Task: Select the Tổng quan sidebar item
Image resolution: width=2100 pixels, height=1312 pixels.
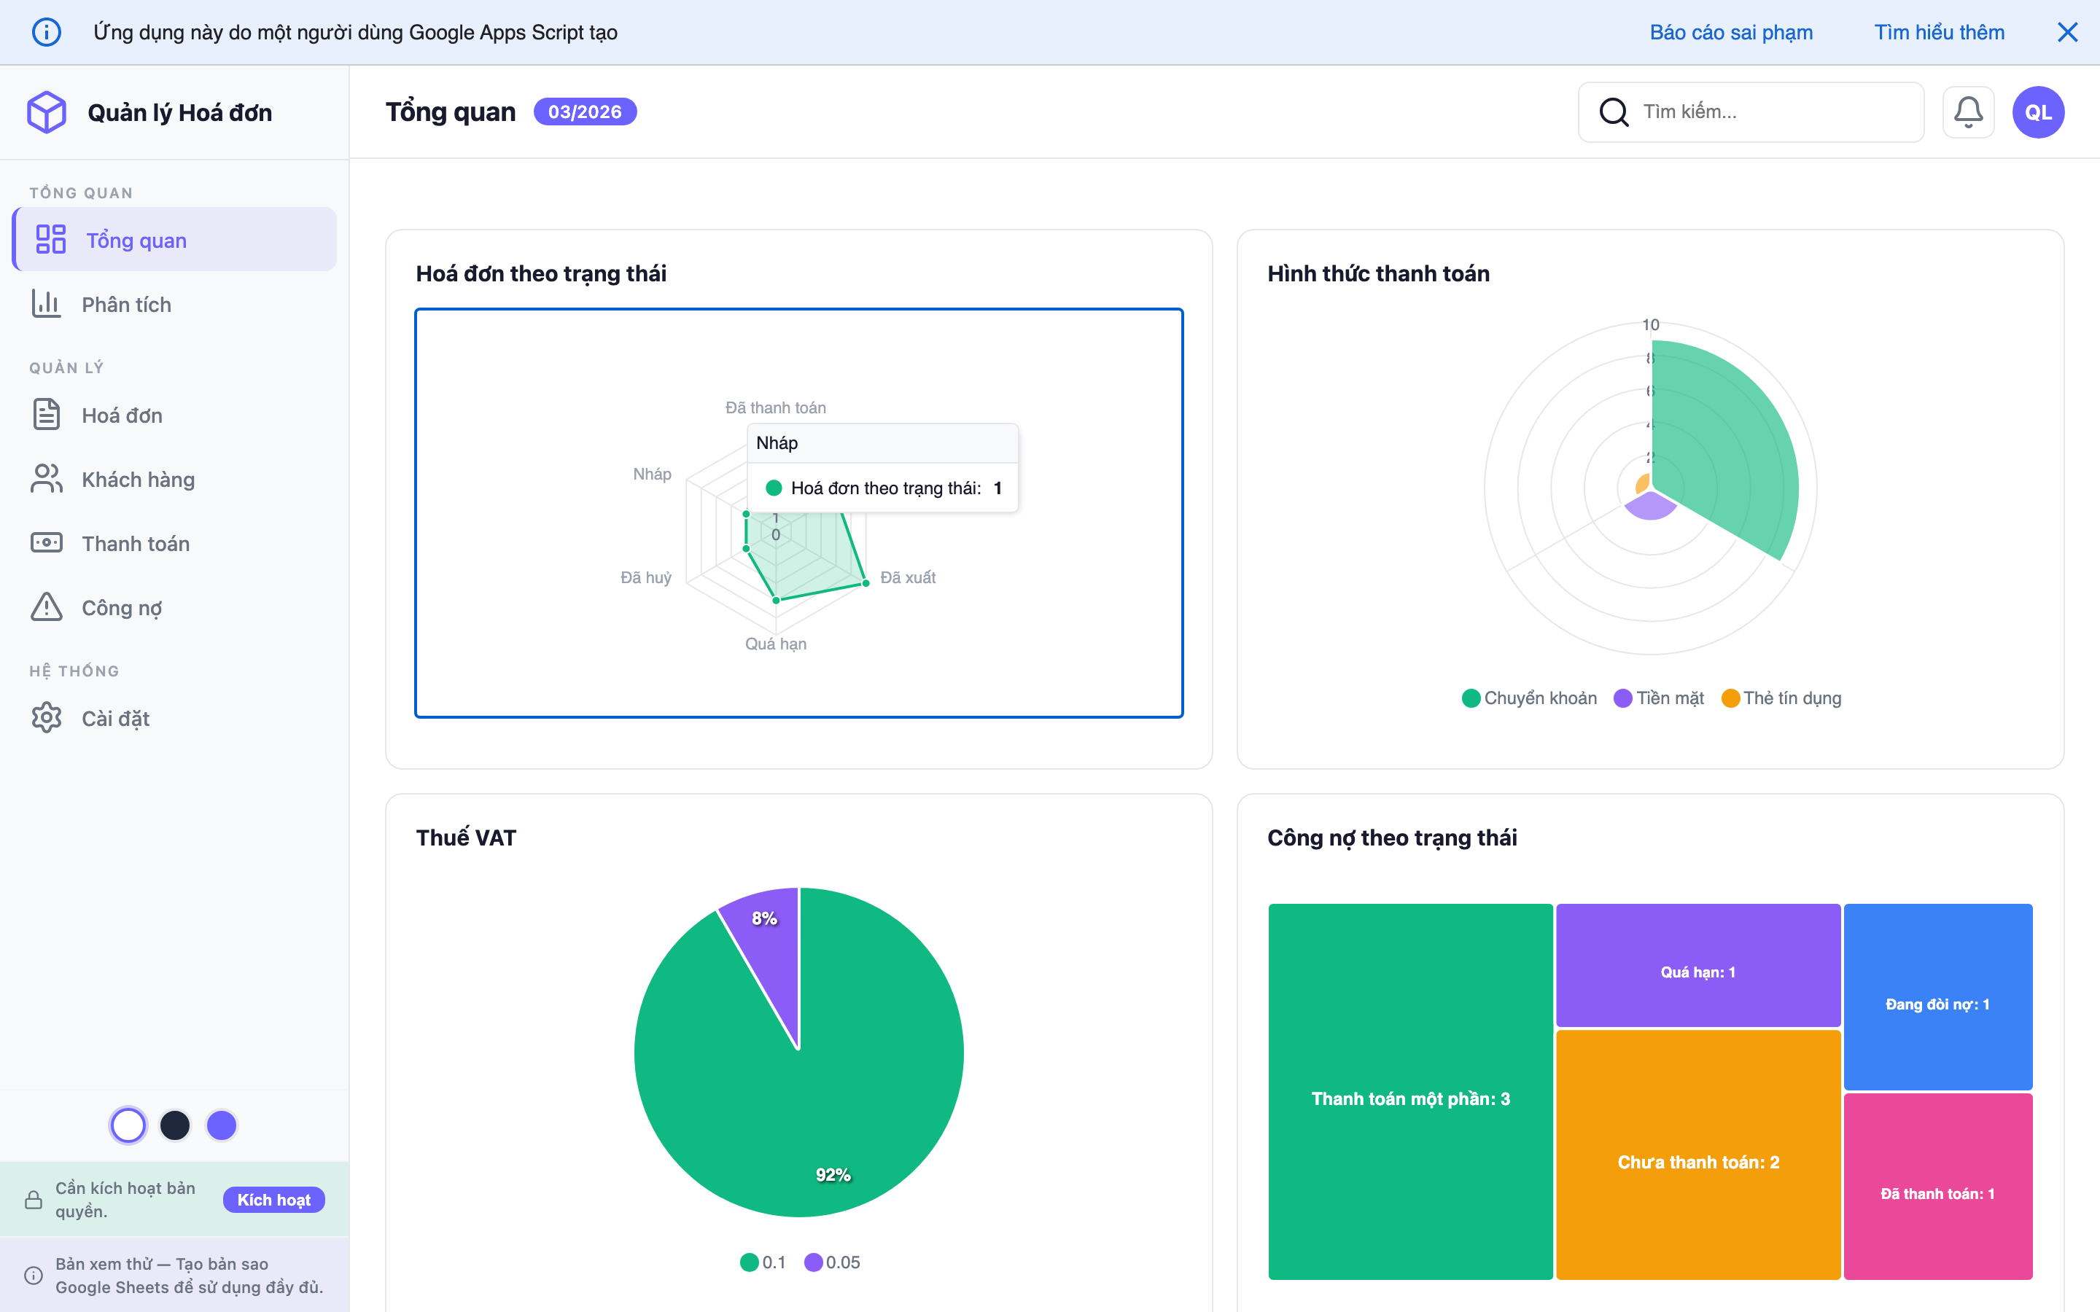Action: click(136, 241)
